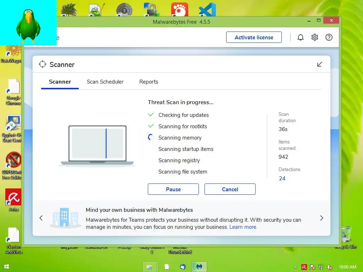Open the Norton AntiVirus desktop shortcut

13,240
